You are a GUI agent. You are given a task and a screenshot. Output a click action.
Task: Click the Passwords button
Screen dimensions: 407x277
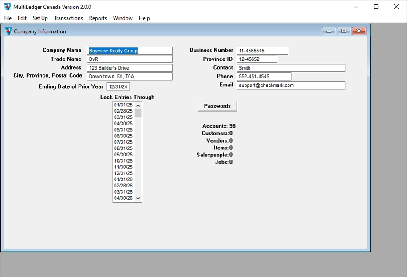pos(217,106)
